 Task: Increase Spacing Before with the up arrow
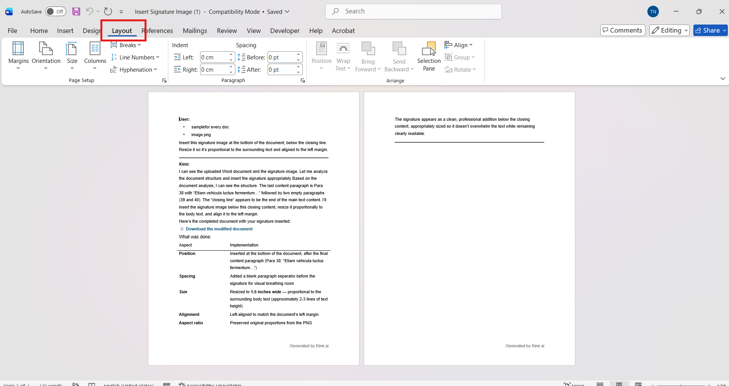(298, 55)
